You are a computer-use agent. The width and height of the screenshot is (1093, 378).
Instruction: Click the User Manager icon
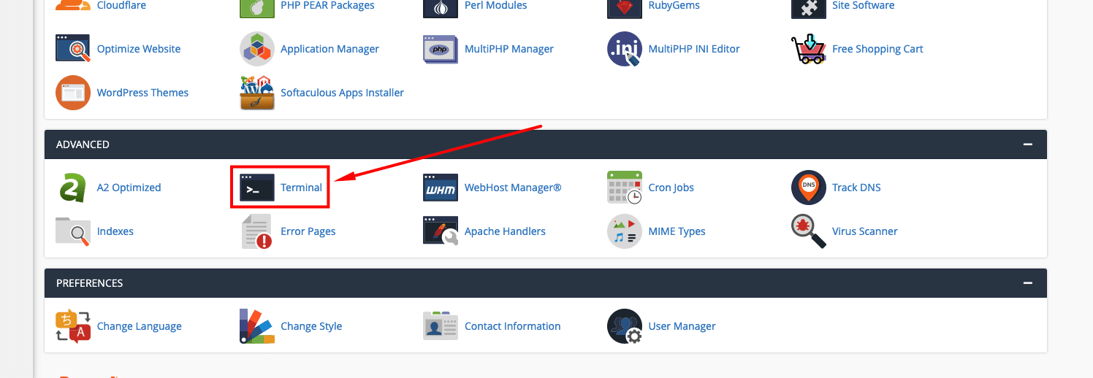click(x=625, y=326)
